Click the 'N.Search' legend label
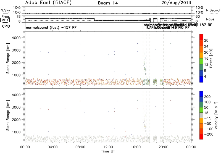This screenshot has width=221, height=153. (213, 10)
